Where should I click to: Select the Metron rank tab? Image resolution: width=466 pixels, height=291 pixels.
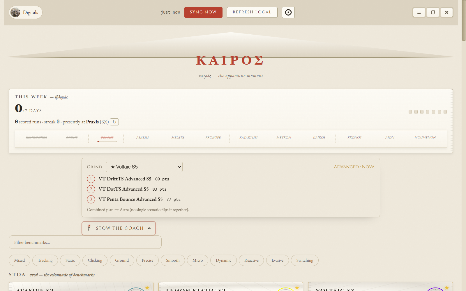click(284, 137)
